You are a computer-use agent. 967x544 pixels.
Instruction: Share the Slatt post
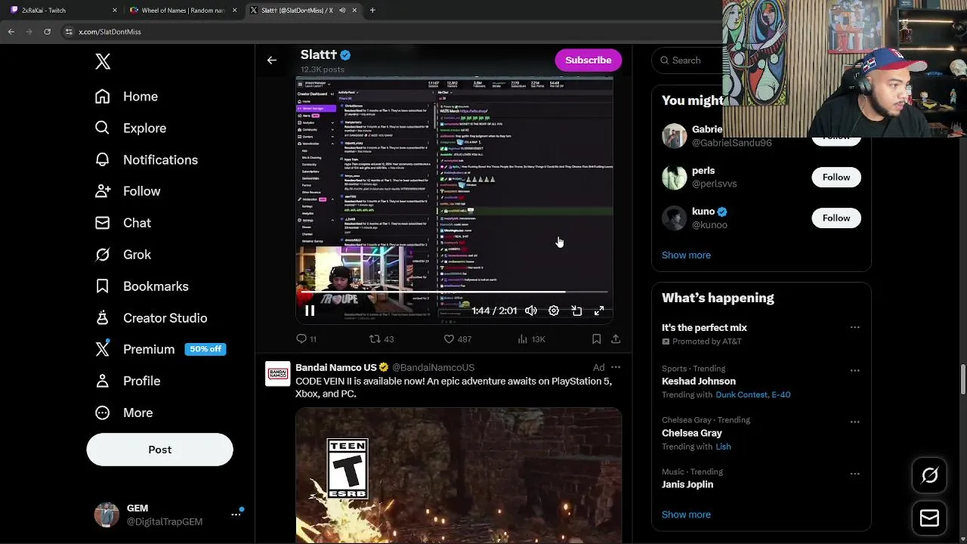616,339
